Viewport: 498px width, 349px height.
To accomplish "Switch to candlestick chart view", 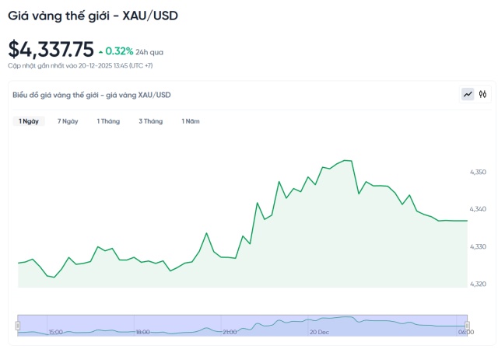I will coord(482,94).
